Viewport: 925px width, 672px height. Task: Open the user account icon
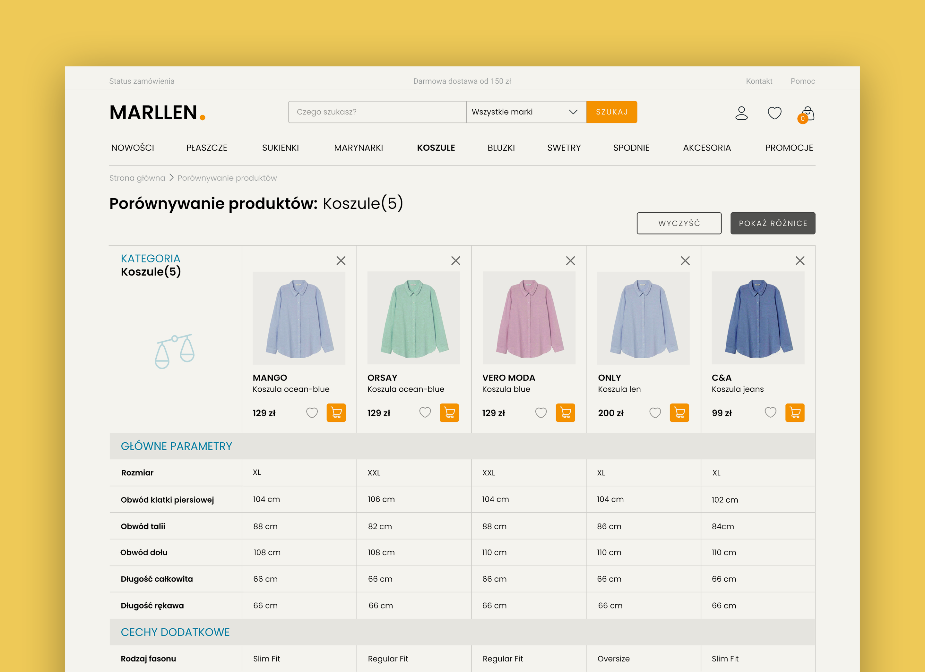coord(741,113)
